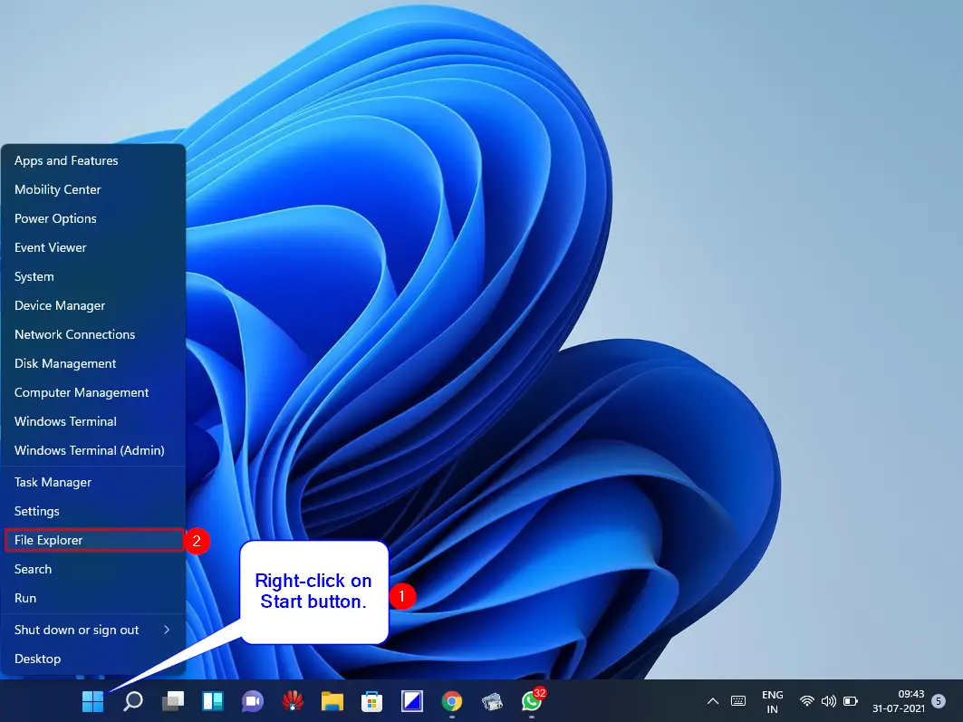Open the Run menu entry
Screen dimensions: 963x722
pos(93,598)
